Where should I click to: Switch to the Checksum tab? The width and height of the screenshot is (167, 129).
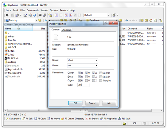66,30
